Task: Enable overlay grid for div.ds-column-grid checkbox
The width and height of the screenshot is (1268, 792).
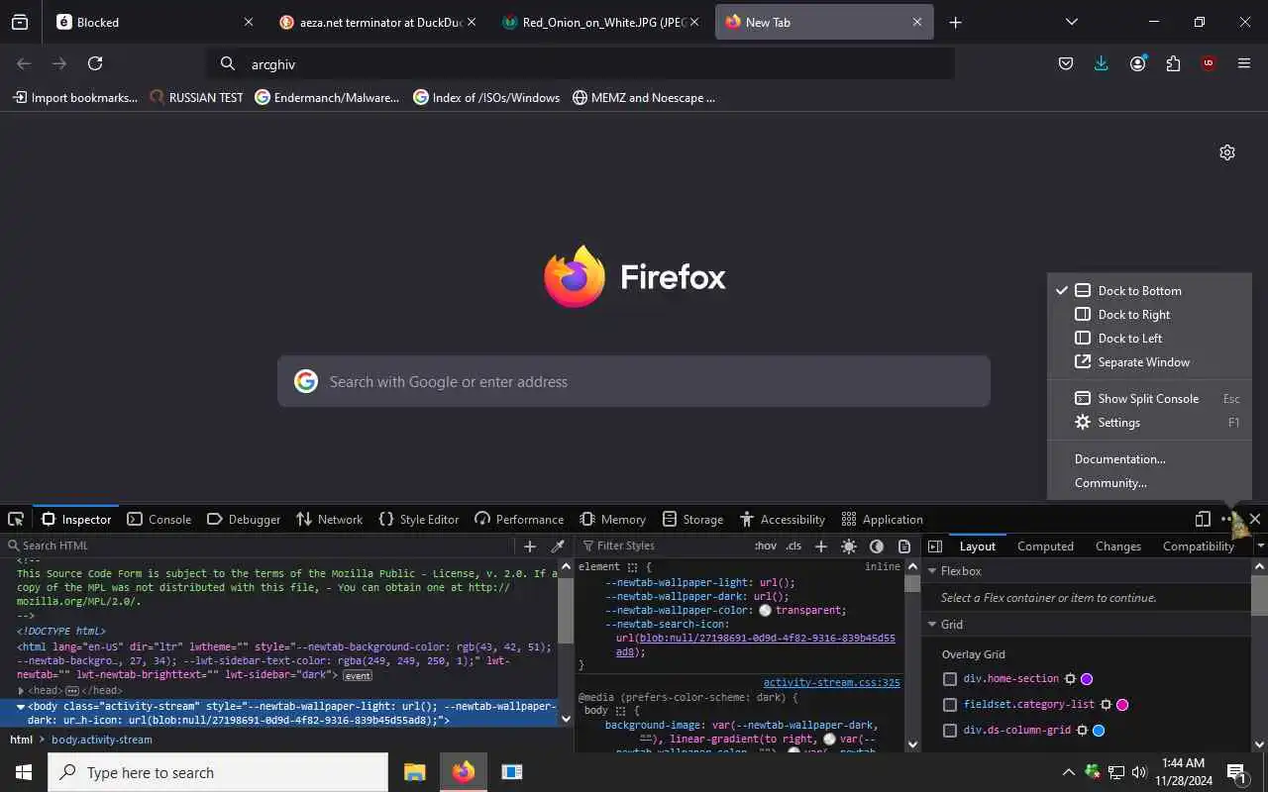Action: [x=950, y=731]
